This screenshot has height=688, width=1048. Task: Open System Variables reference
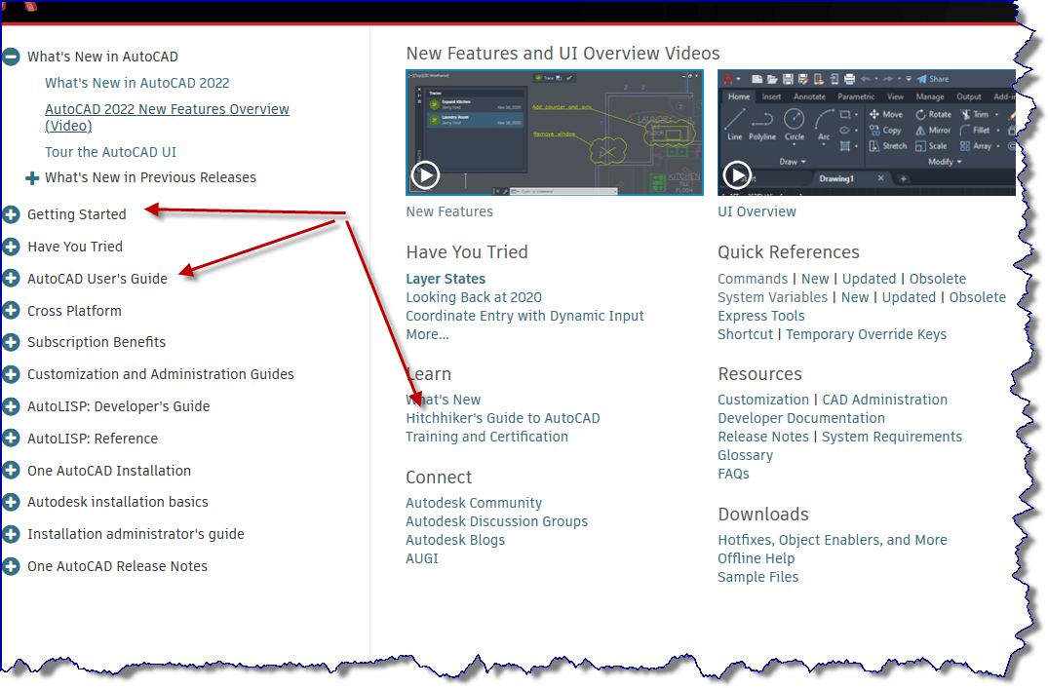773,297
